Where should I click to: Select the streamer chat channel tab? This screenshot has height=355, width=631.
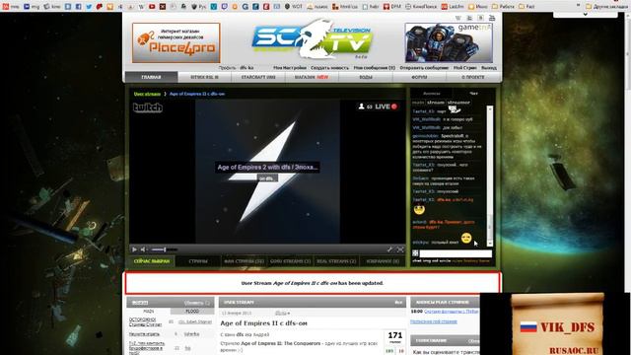click(x=458, y=103)
